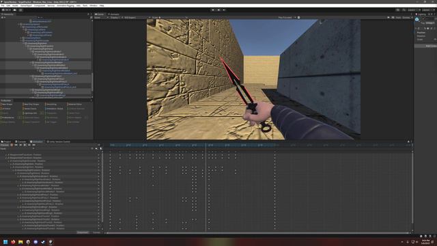Toggle Mute Audio in Game view
Image resolution: width=437 pixels, height=246 pixels.
point(389,18)
